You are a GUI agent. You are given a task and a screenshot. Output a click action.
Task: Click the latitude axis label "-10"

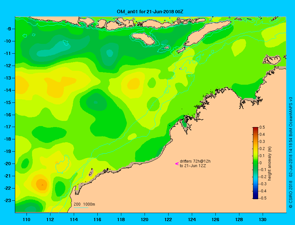point(7,41)
